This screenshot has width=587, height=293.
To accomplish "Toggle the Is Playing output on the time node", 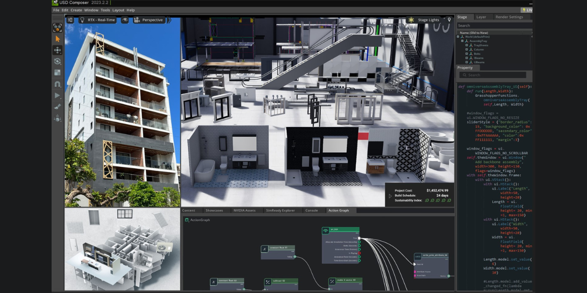I will (359, 253).
